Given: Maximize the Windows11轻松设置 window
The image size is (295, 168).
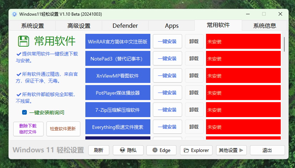Looking at the screenshot, I should (264, 14).
